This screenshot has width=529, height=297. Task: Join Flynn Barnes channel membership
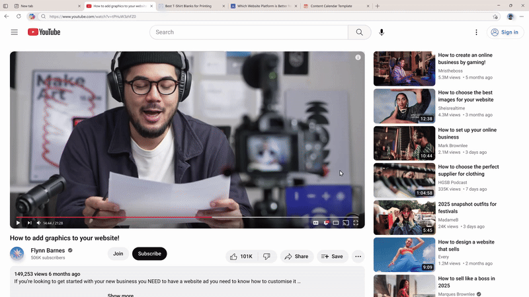pyautogui.click(x=118, y=253)
